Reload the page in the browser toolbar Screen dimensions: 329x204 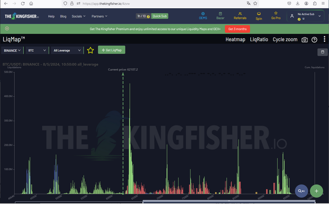[23, 4]
